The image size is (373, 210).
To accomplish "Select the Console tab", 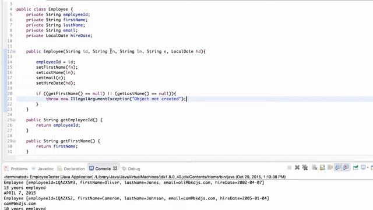I will pos(103,169).
